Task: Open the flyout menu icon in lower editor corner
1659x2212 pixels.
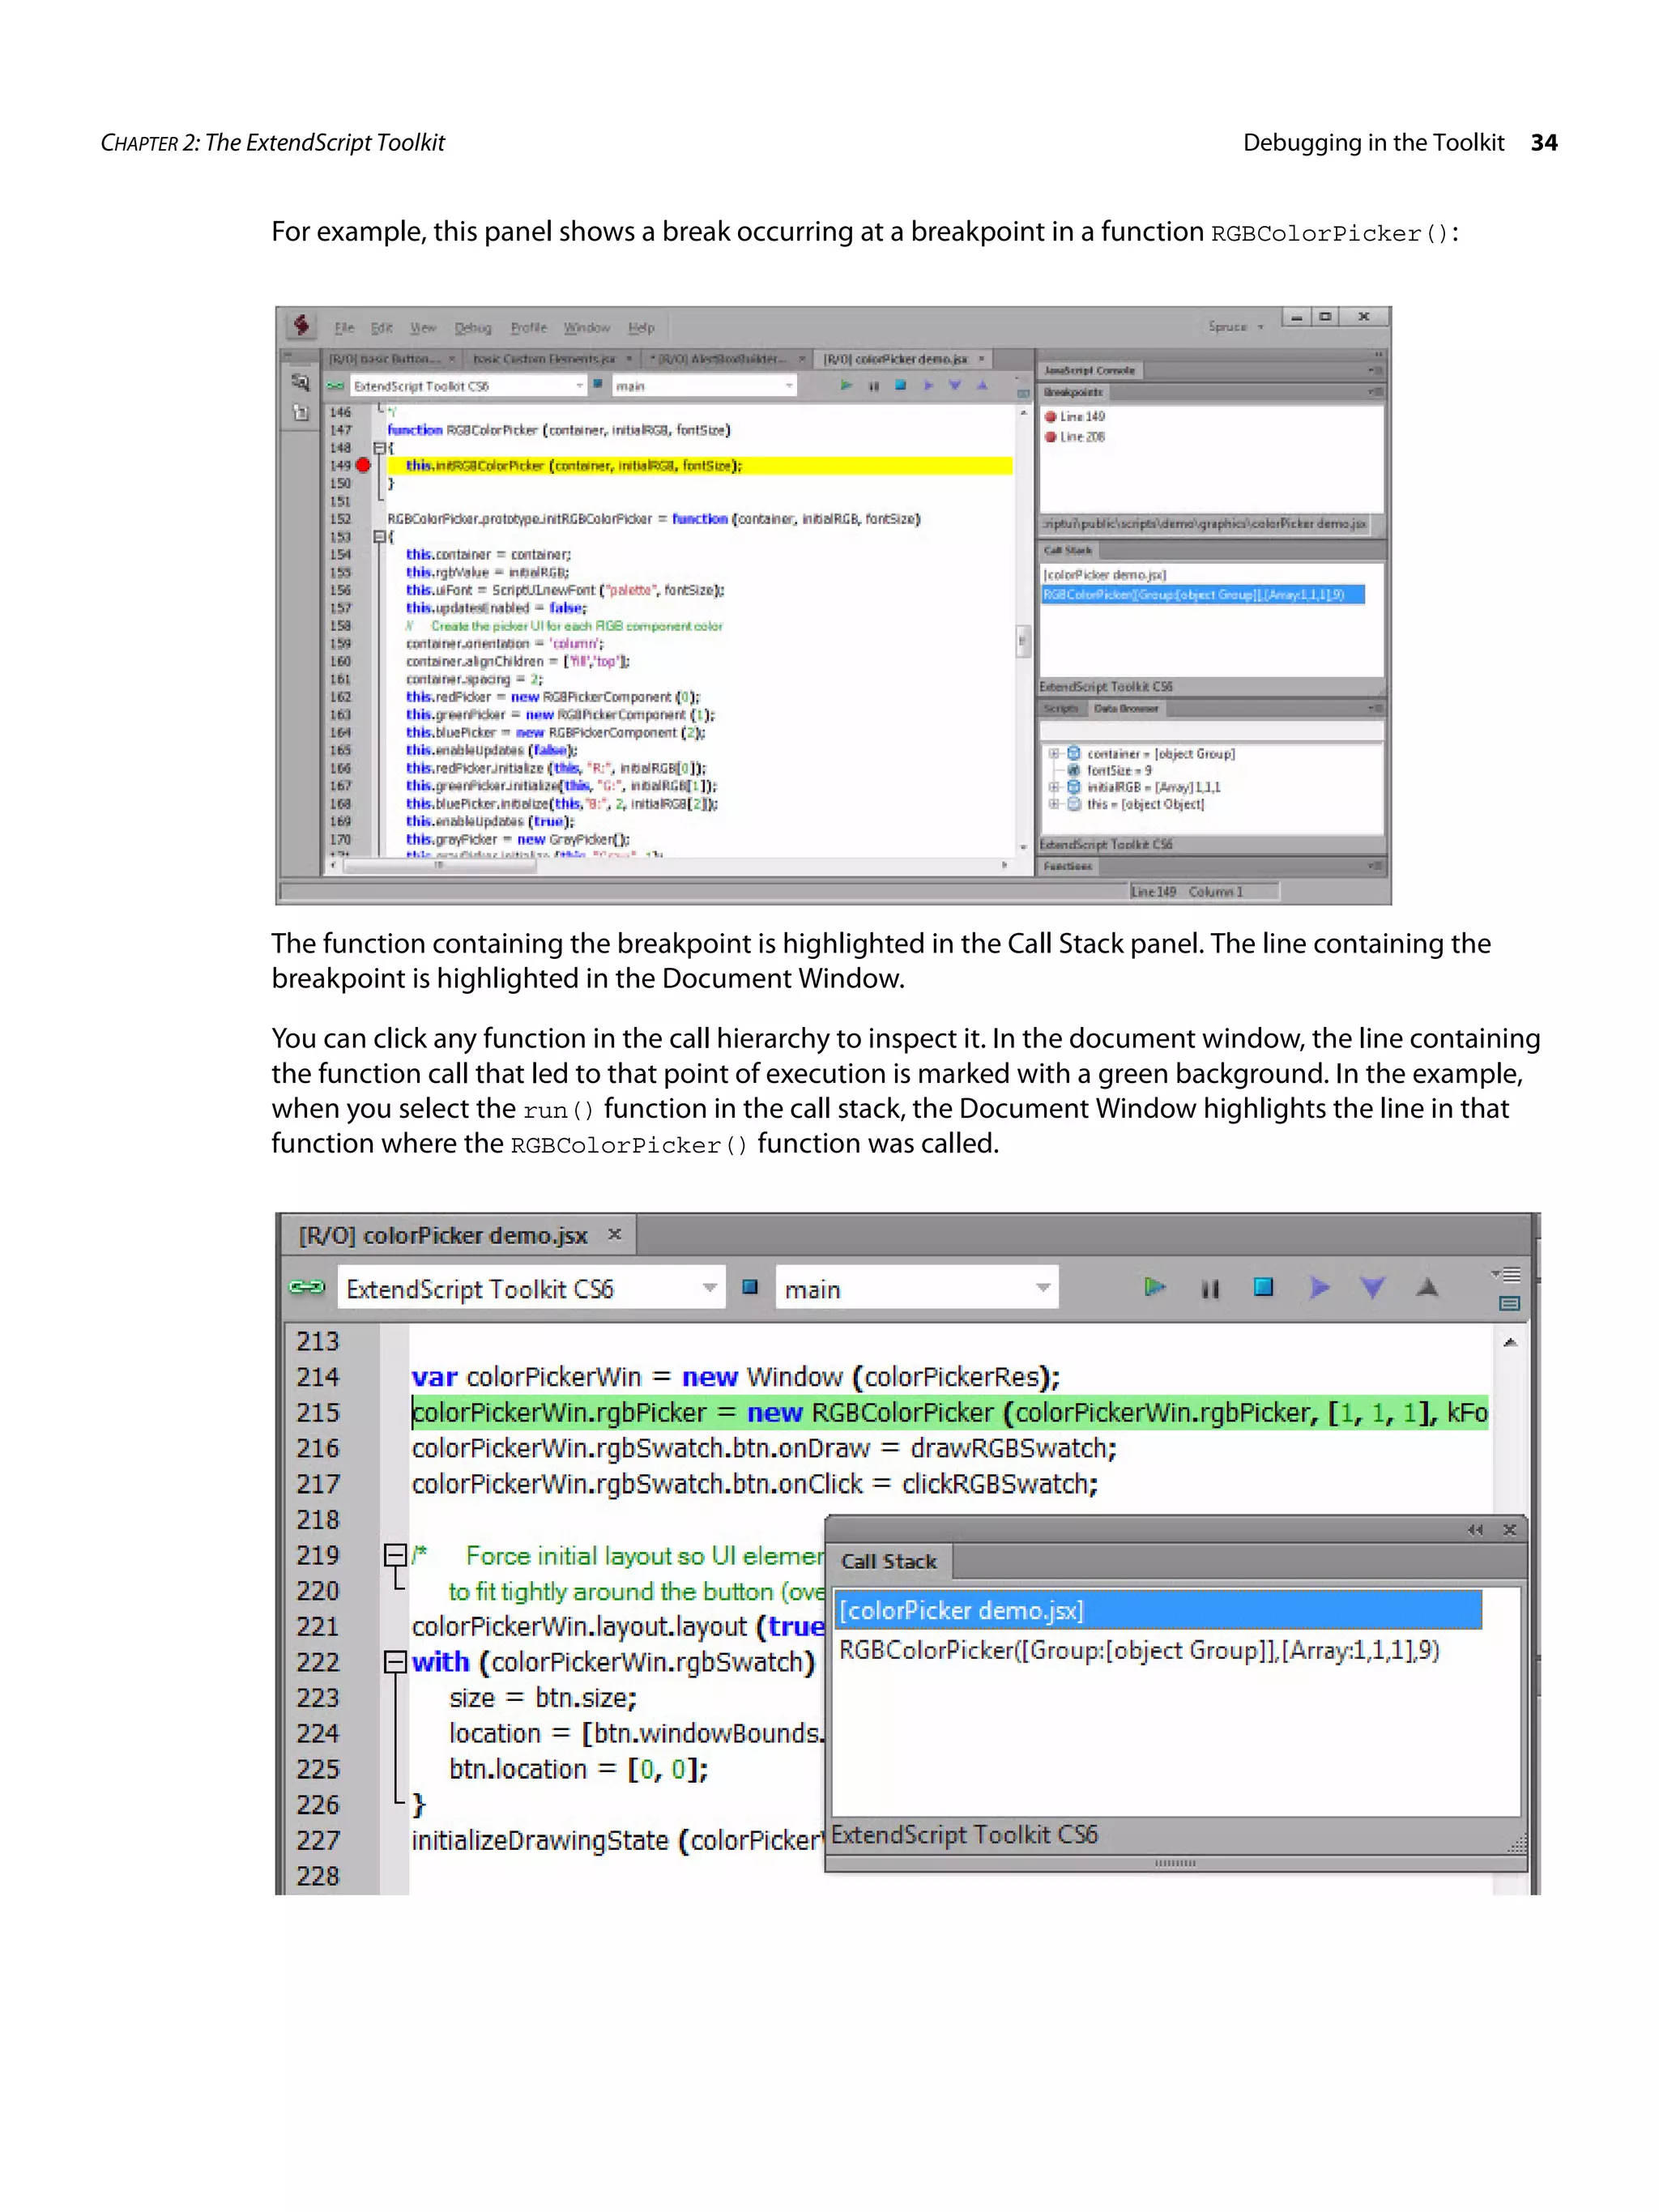Action: [1507, 1274]
